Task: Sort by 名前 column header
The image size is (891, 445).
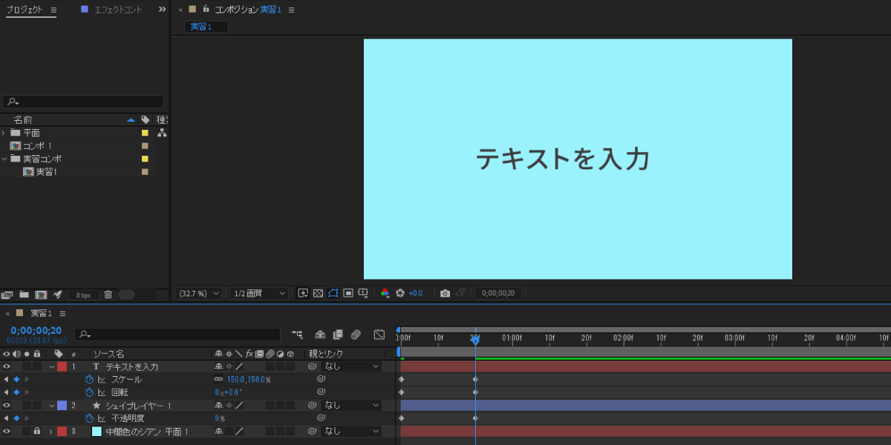Action: (23, 119)
